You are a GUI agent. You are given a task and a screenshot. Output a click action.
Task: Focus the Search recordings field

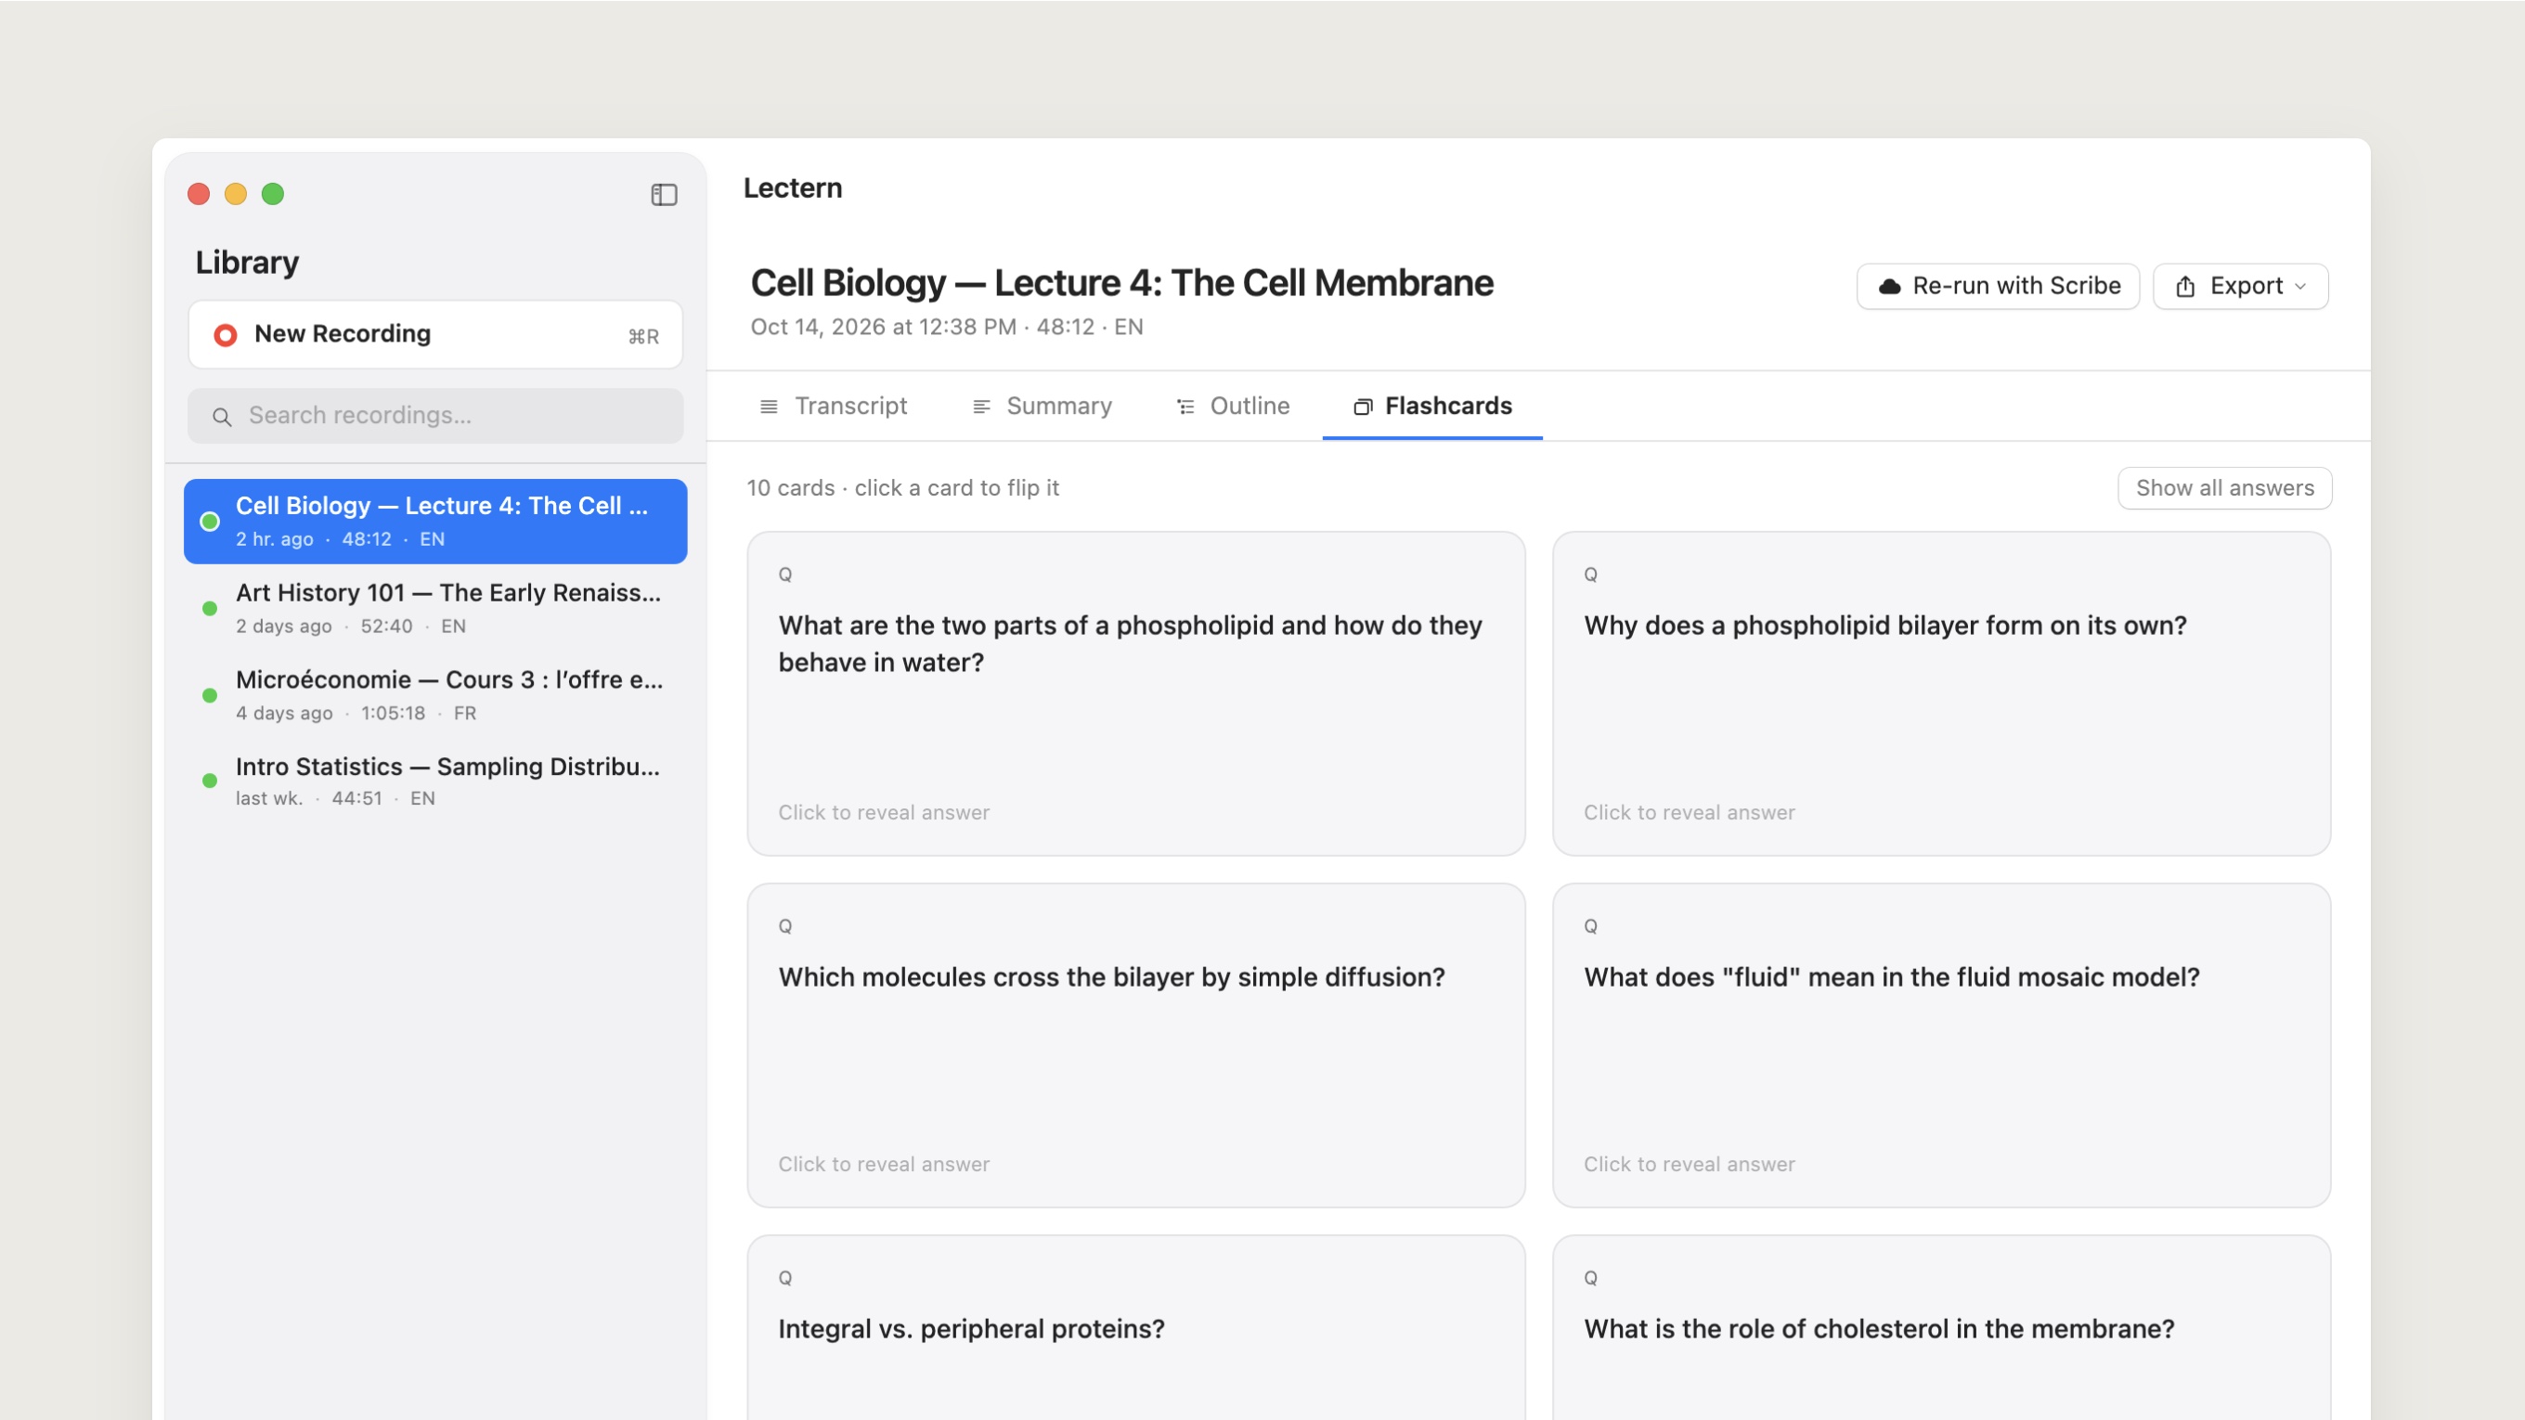[435, 416]
